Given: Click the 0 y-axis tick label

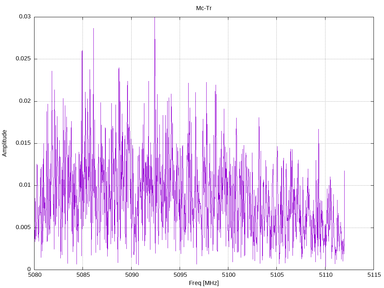Looking at the screenshot, I should click(29, 269).
